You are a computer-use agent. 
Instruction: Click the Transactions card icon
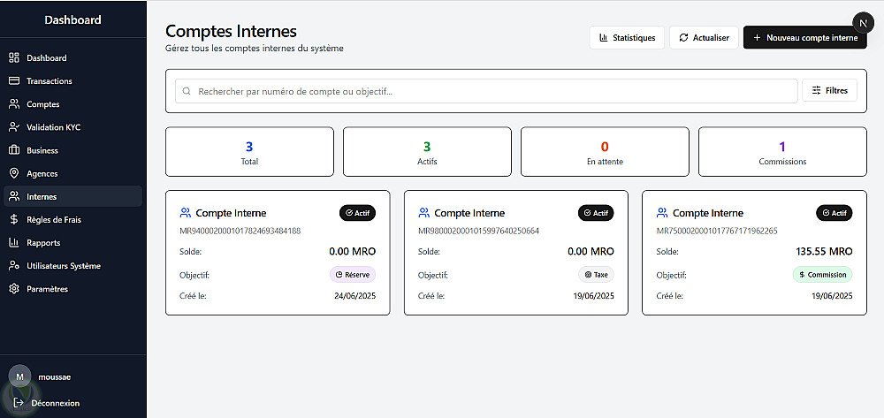click(x=14, y=81)
